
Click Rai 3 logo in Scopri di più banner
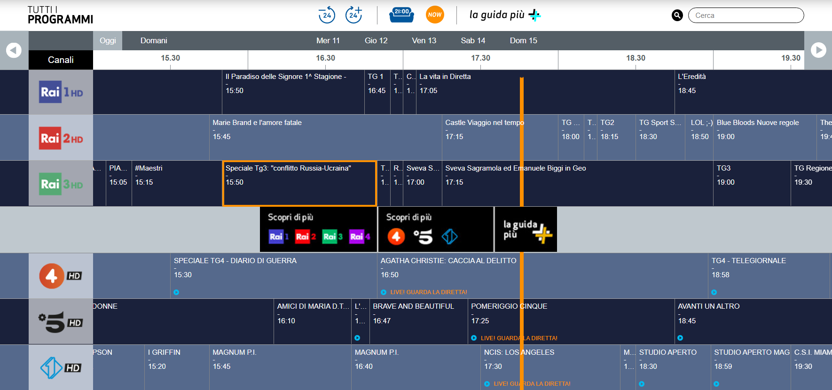click(x=332, y=236)
